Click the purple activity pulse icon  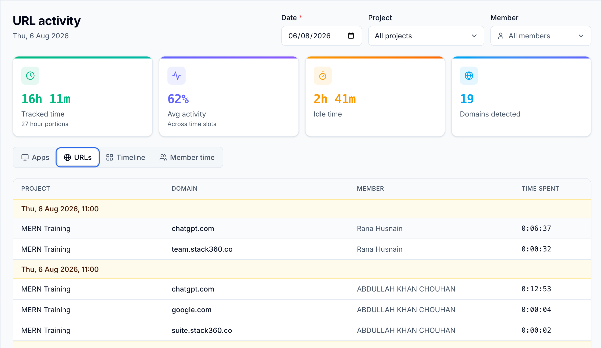pyautogui.click(x=177, y=76)
